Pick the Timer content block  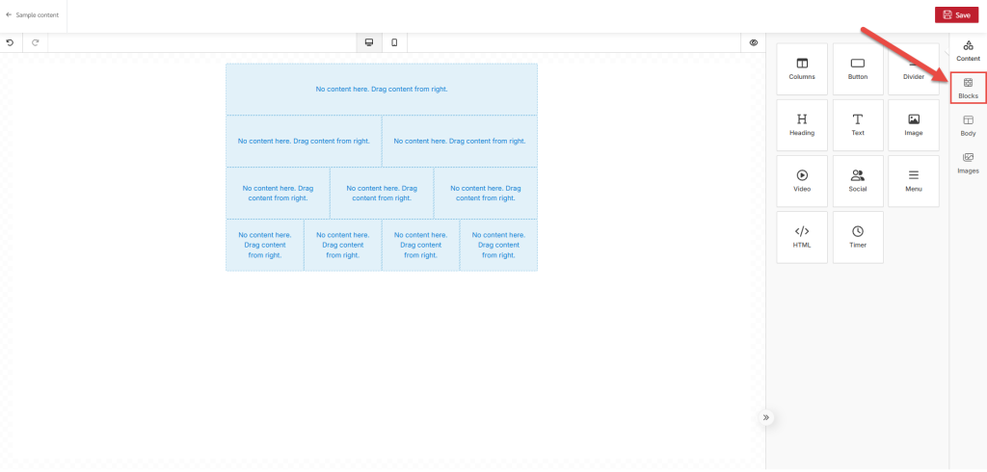(857, 236)
